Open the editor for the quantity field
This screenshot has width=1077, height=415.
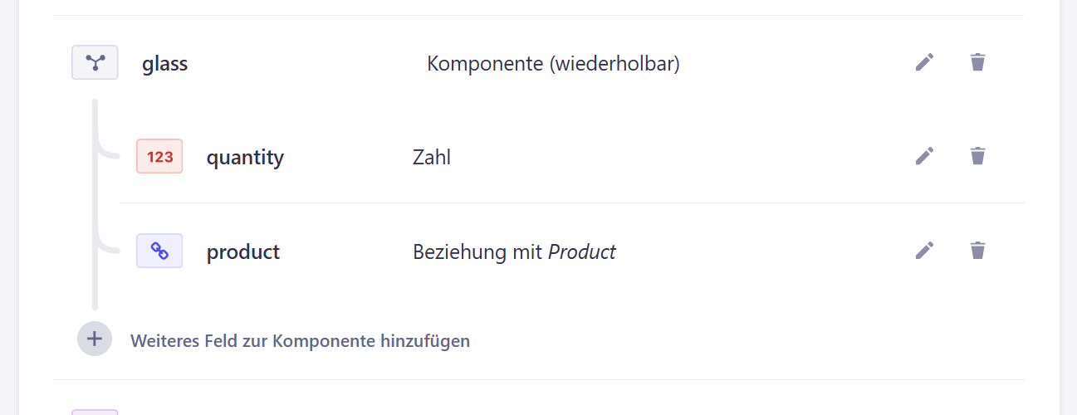click(924, 156)
